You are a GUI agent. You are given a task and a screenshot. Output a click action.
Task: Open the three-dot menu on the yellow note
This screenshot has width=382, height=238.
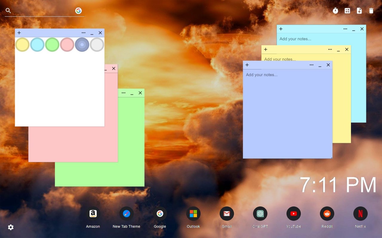coord(330,49)
